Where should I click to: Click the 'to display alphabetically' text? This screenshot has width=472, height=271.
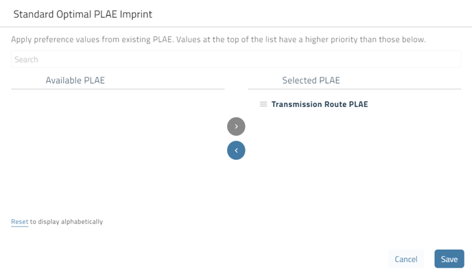[x=67, y=222]
